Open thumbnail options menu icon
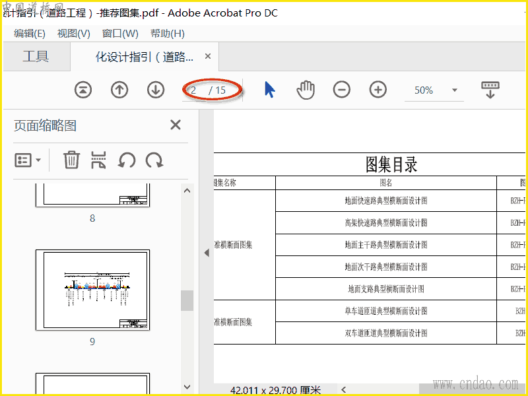Viewport: 528px width, 396px height. point(28,160)
